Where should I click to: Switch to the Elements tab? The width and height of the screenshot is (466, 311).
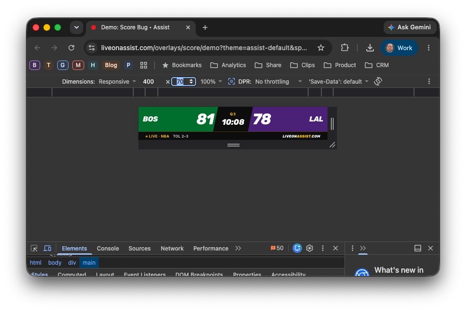point(74,249)
